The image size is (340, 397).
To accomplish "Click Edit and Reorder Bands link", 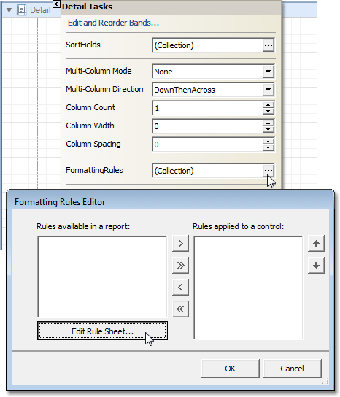I will tap(113, 23).
